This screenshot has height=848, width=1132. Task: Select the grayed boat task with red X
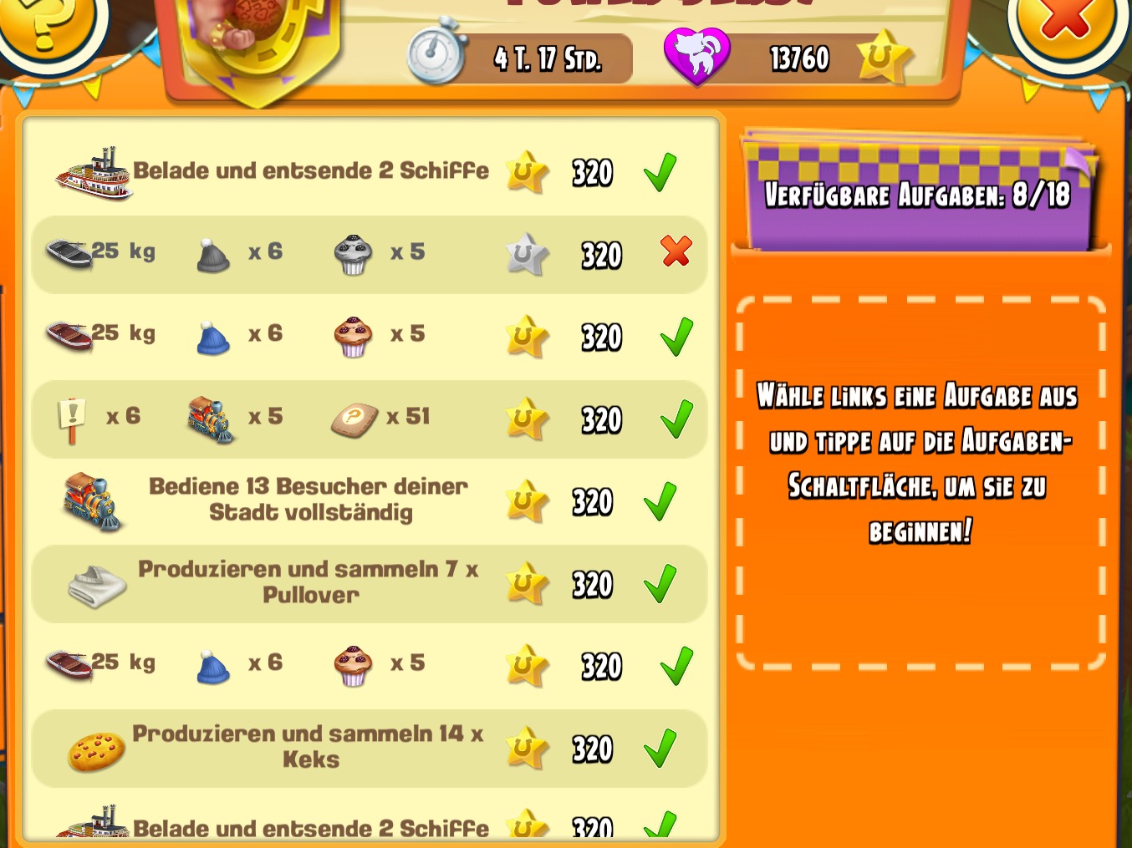[369, 254]
